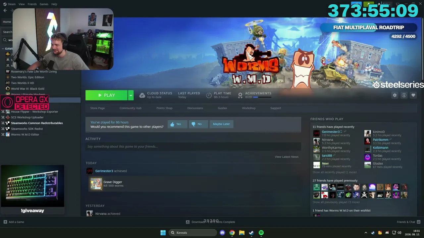424x238 pixels.
Task: Open the Games menu
Action: pyautogui.click(x=44, y=4)
